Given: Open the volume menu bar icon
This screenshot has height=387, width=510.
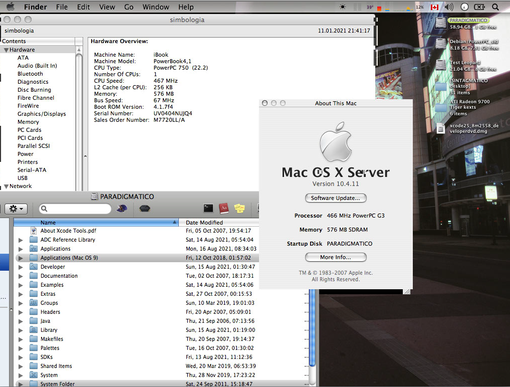Looking at the screenshot, I should pos(449,7).
